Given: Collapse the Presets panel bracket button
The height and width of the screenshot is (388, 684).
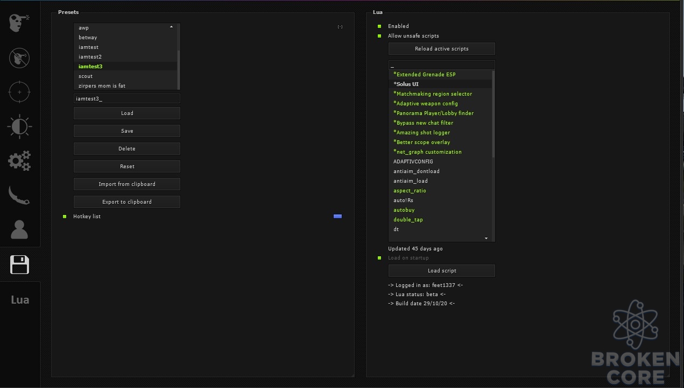Looking at the screenshot, I should (340, 27).
